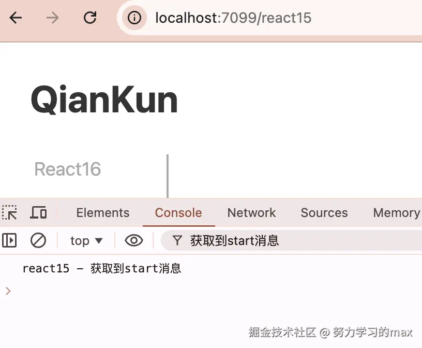Open live expression eye icon
Screen dimensions: 422x348
(134, 240)
